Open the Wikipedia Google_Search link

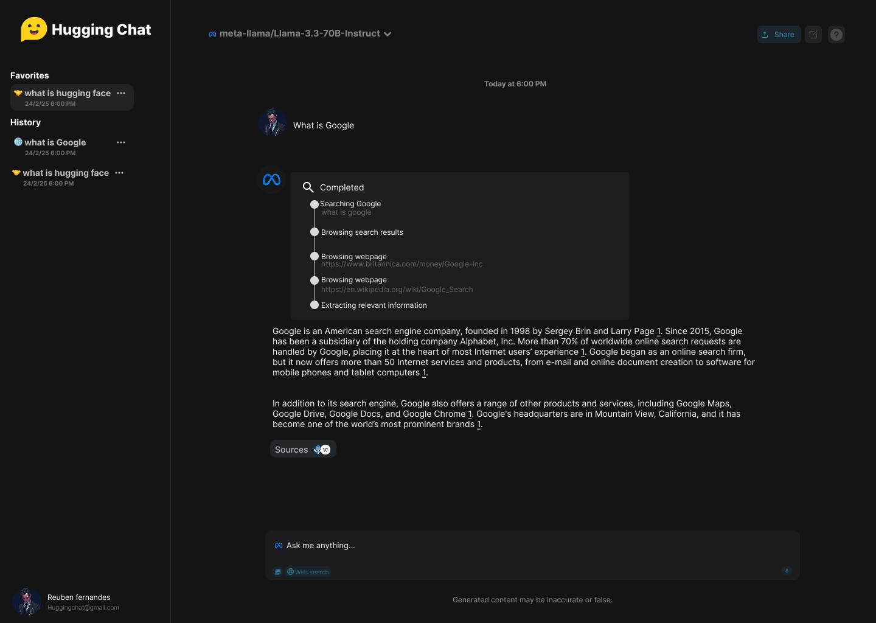[x=397, y=290]
